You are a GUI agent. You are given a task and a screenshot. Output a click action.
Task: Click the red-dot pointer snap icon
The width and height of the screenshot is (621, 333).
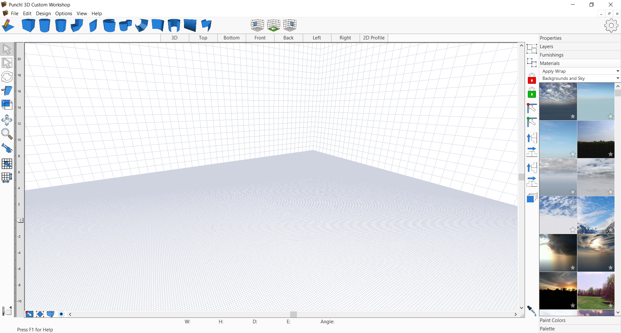pyautogui.click(x=532, y=108)
